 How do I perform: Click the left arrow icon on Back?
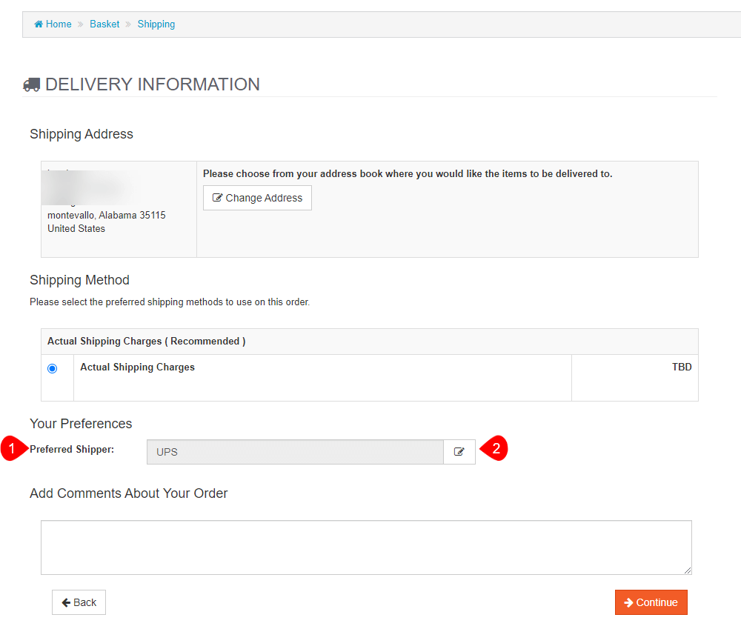[66, 602]
